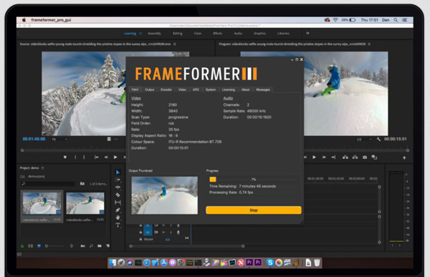Screen dimensions: 430x277
Task: Click the FrameFormer progress bar
Action: click(254, 180)
